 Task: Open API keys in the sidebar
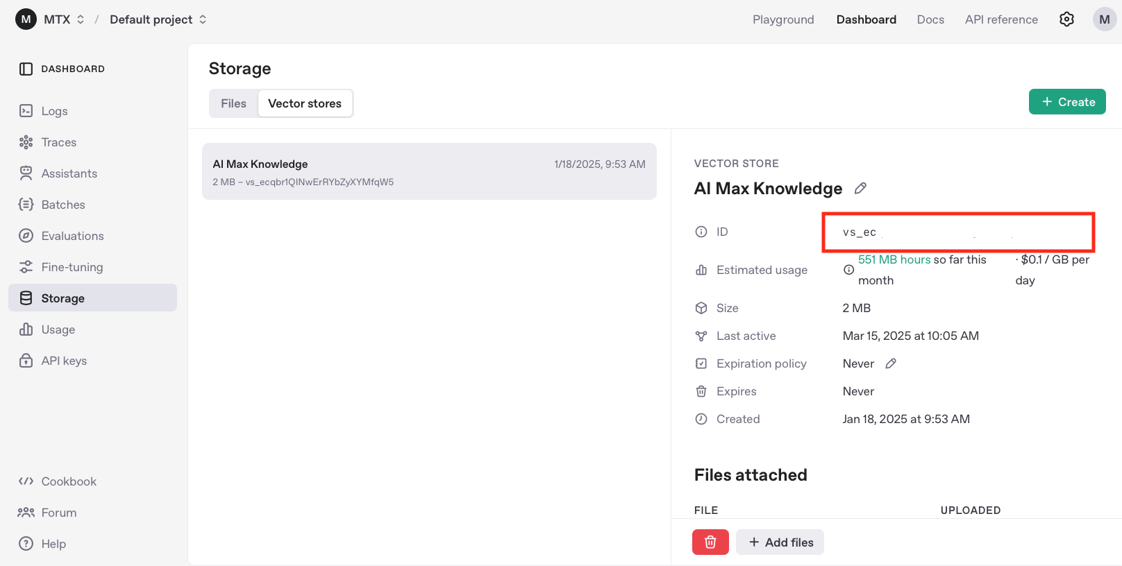(x=64, y=361)
